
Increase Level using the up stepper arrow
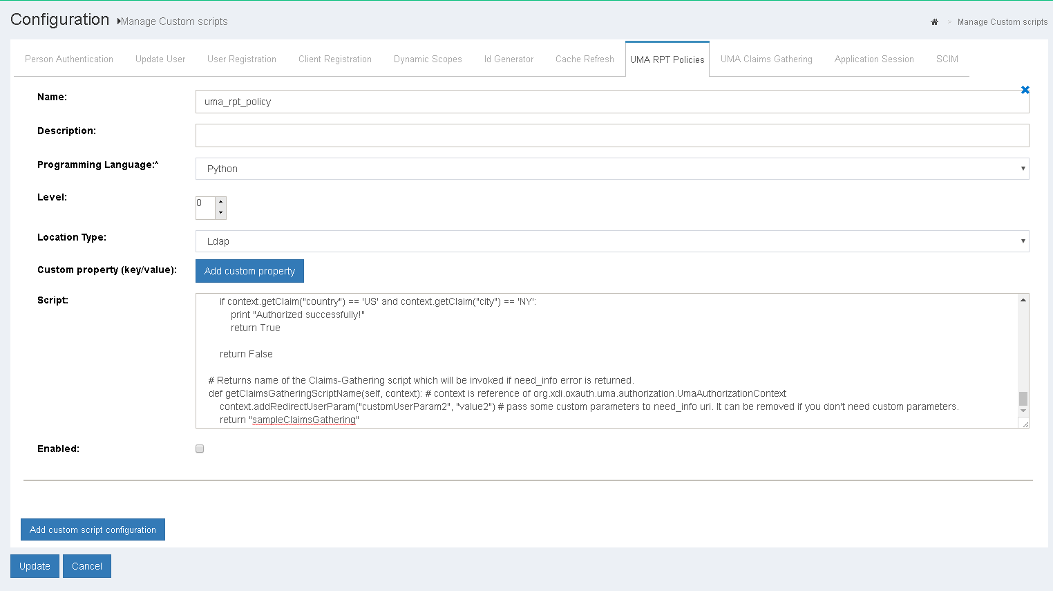pos(220,202)
